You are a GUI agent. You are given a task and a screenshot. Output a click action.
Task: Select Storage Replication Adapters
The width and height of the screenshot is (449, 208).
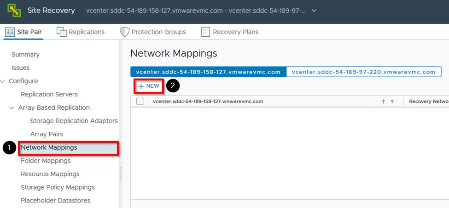tap(74, 121)
